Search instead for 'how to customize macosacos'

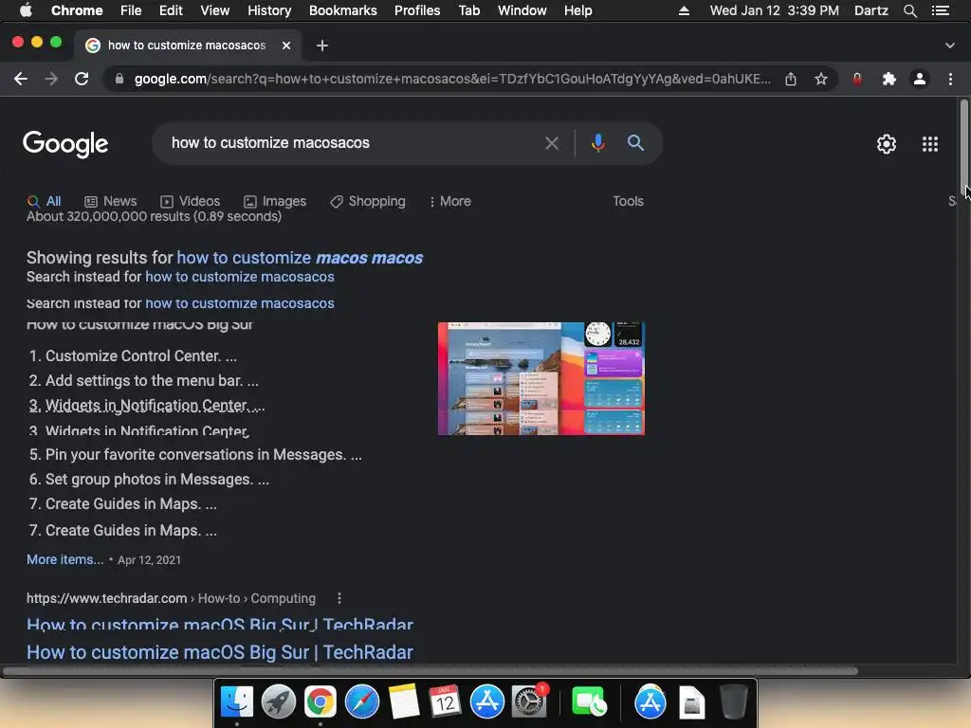240,277
